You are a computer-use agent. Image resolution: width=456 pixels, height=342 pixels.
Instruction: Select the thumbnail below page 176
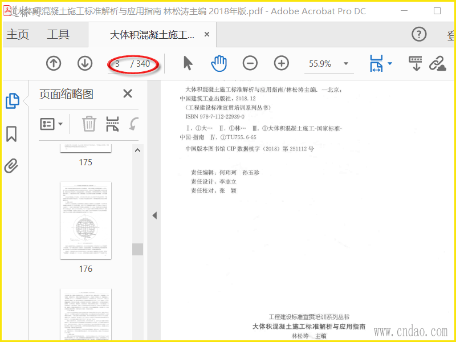click(x=86, y=314)
